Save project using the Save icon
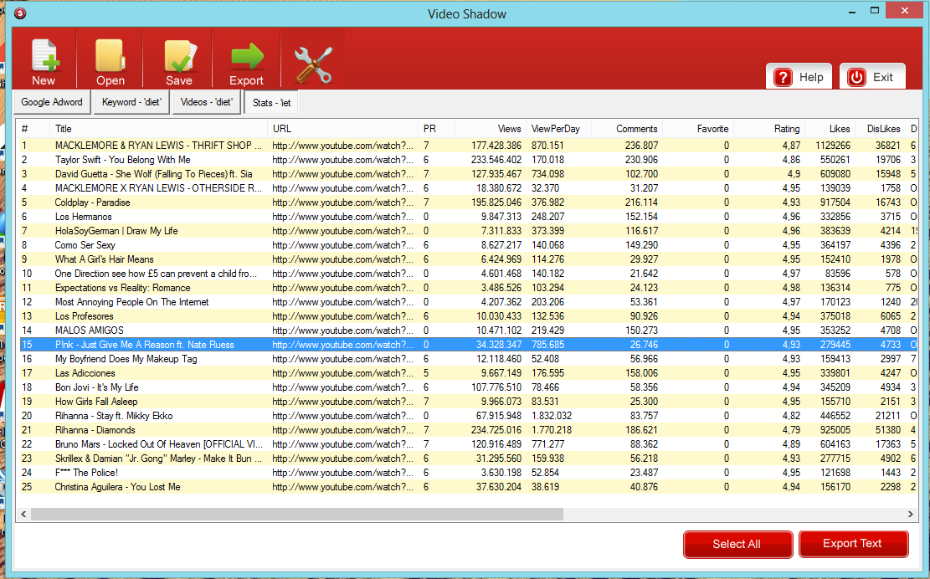Screen dimensions: 930x579 click(179, 62)
